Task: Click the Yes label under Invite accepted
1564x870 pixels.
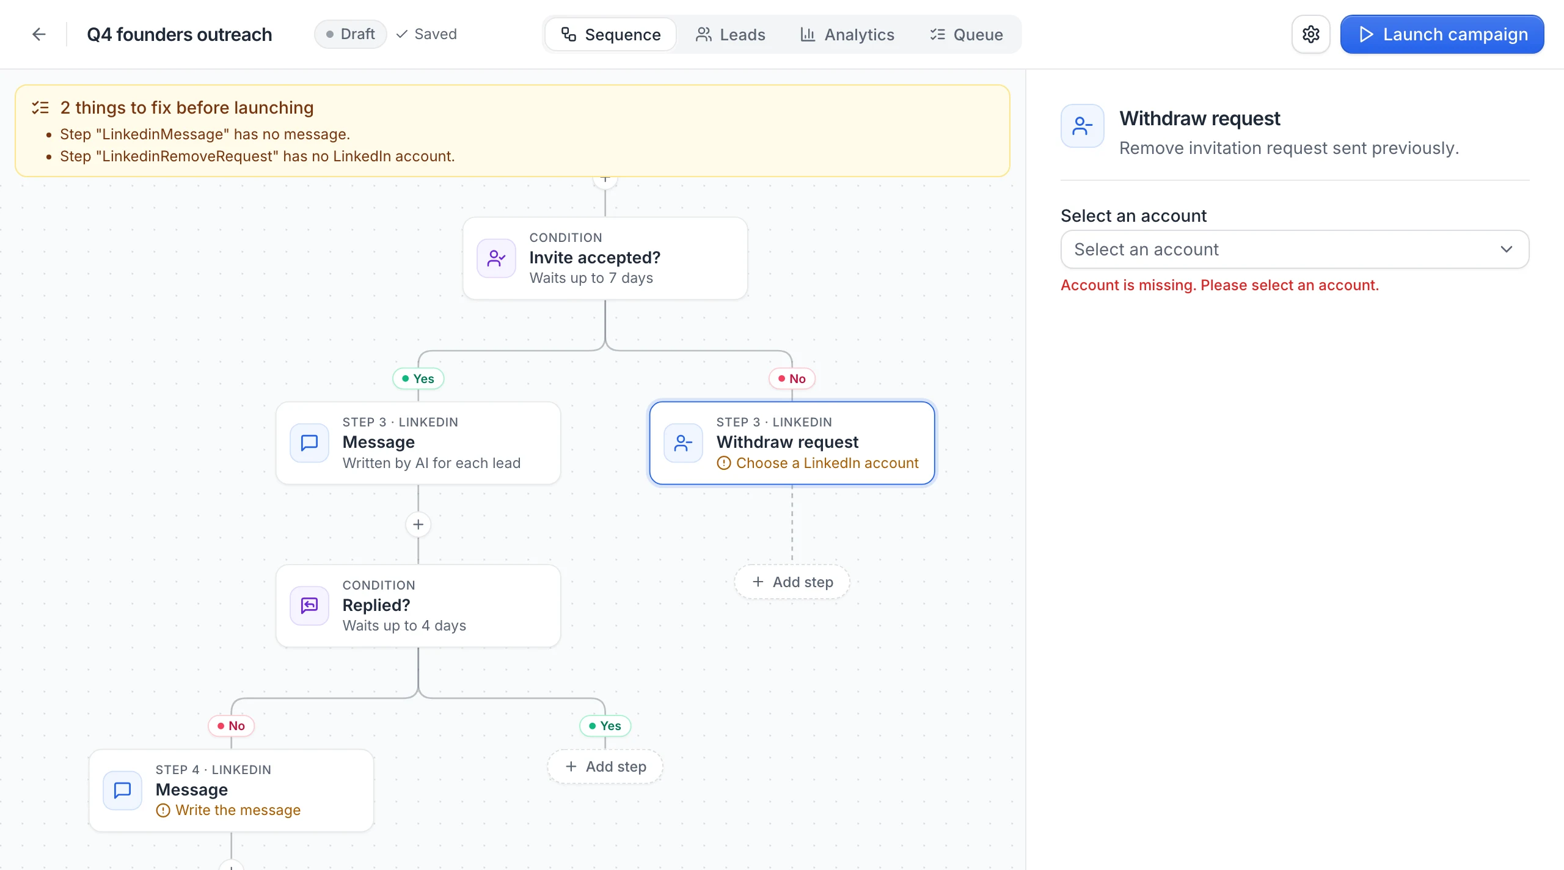Action: tap(418, 379)
